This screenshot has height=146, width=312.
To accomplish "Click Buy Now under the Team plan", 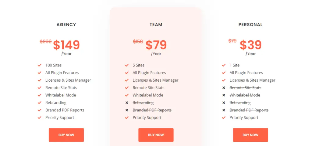I will click(156, 135).
